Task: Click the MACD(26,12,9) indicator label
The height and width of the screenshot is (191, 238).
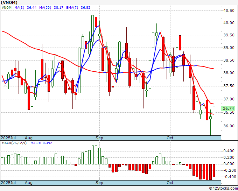Action: tap(14, 143)
